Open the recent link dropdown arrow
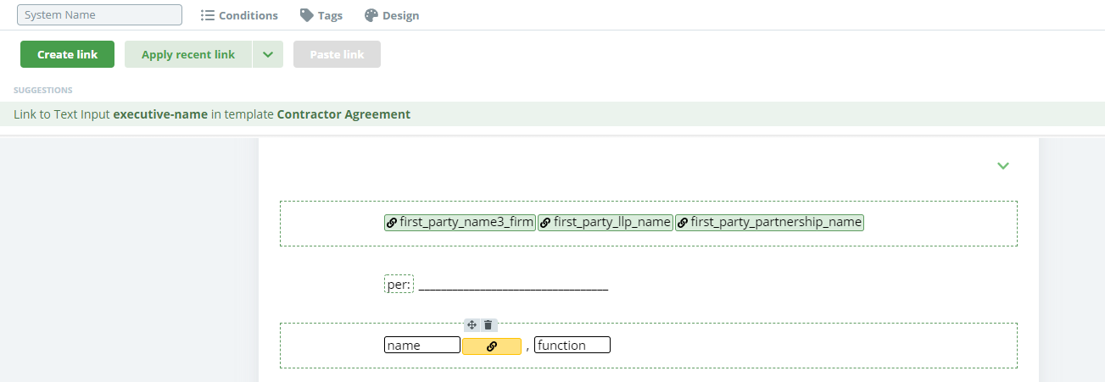 click(268, 54)
